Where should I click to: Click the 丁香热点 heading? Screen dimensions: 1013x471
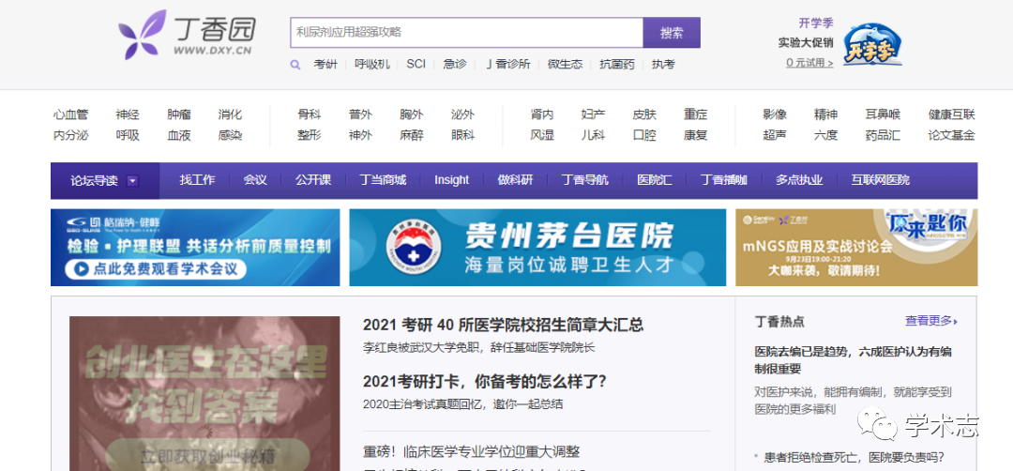click(x=779, y=321)
